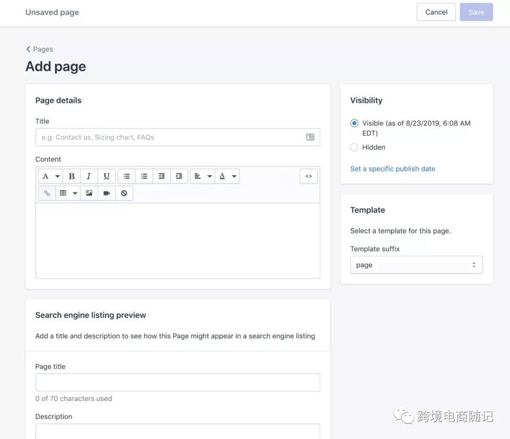
Task: Select the Visible radio option
Action: pos(354,123)
